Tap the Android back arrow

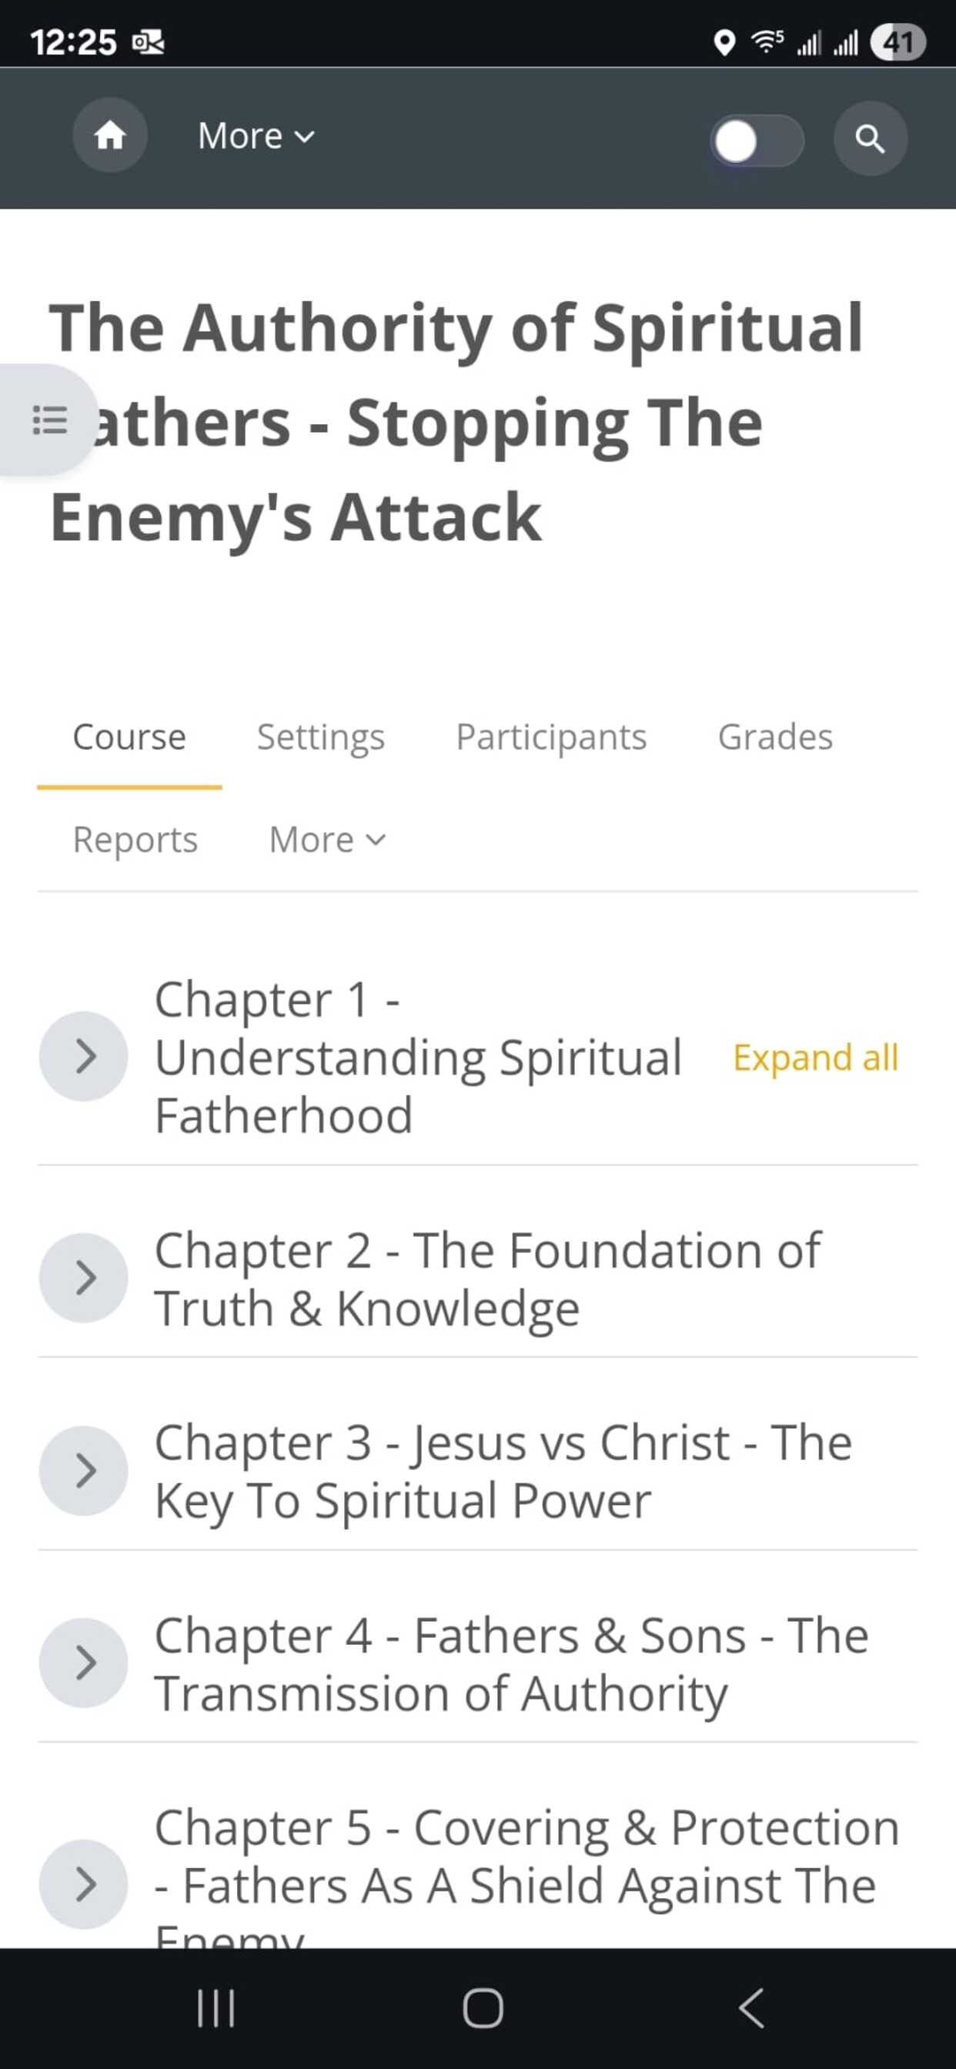click(751, 2008)
